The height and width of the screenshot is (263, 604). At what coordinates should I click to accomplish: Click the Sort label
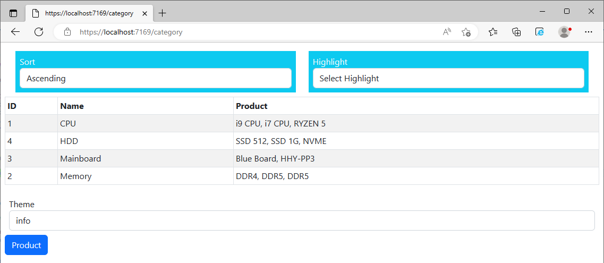point(27,62)
